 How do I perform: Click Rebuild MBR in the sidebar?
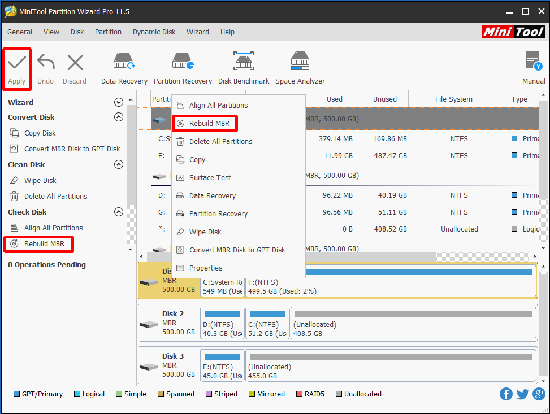[38, 243]
